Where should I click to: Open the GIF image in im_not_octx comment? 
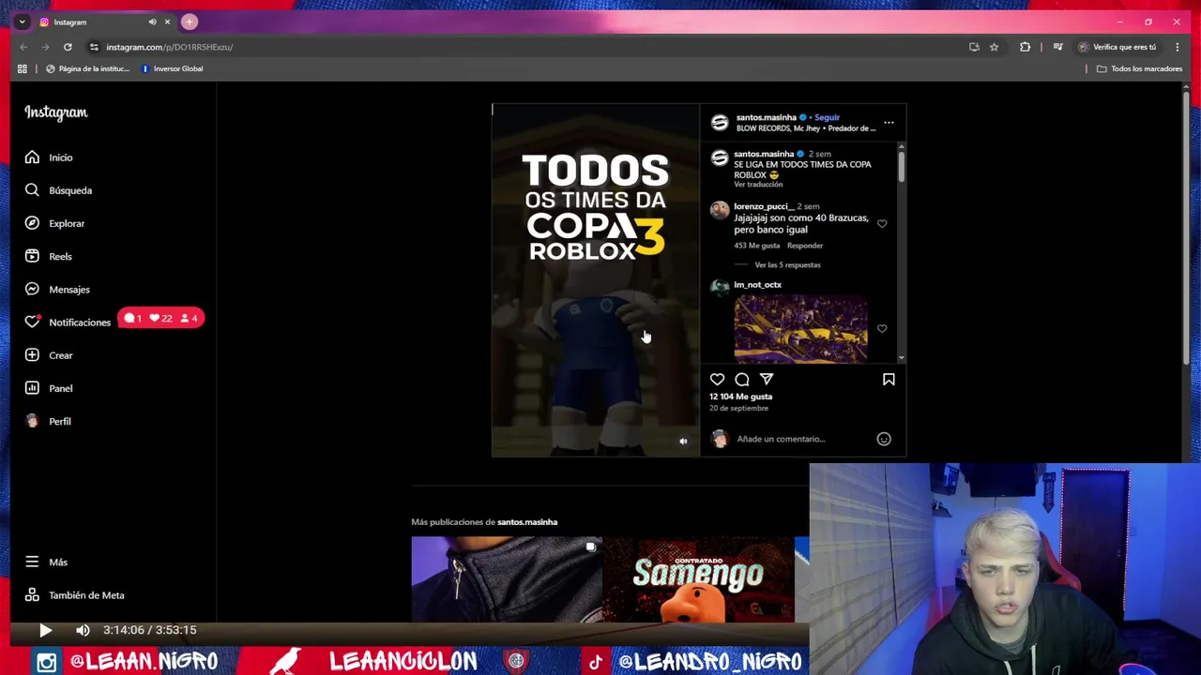(800, 329)
